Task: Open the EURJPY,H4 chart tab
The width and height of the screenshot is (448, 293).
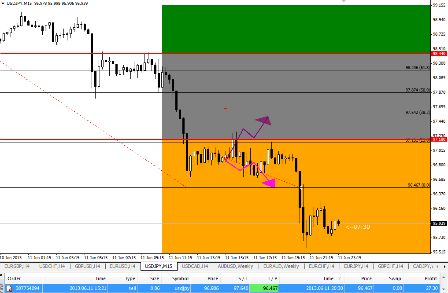Action: (356, 266)
